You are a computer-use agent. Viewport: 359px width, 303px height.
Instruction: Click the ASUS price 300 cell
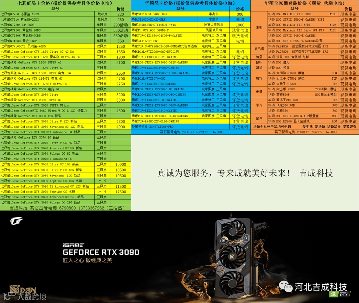[x=240, y=14]
